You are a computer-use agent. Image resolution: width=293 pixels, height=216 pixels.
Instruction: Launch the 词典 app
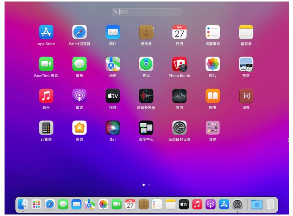click(246, 96)
